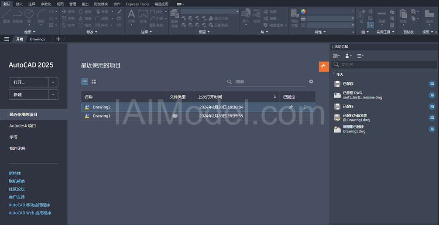Open the hamburger menu beside 开始 tab
Image resolution: width=439 pixels, height=225 pixels.
(x=7, y=39)
